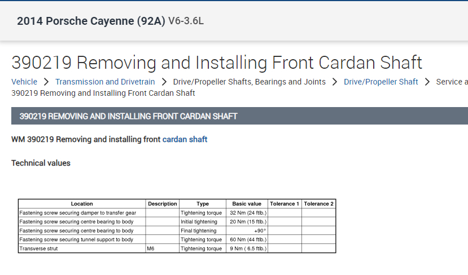This screenshot has height=275, width=468.
Task: Click the chevron before Drive/Propeller Shaft breadcrumb
Action: pyautogui.click(x=335, y=82)
